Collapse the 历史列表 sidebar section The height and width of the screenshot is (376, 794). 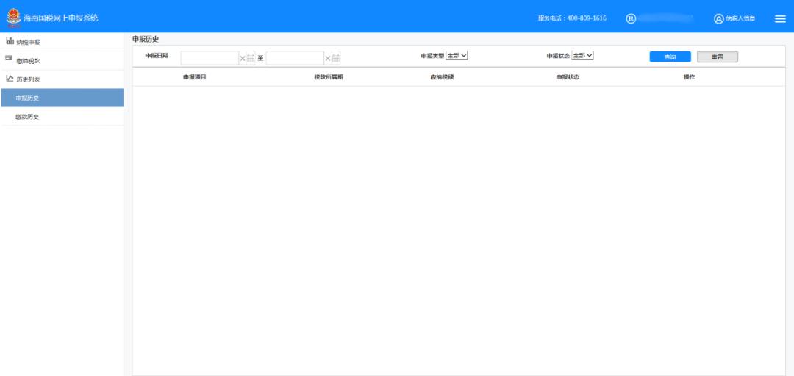tap(62, 79)
